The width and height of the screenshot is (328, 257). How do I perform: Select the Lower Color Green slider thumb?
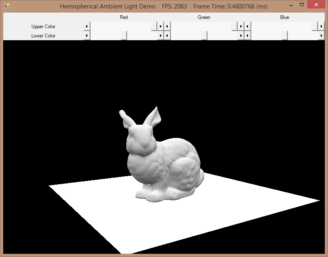point(204,36)
